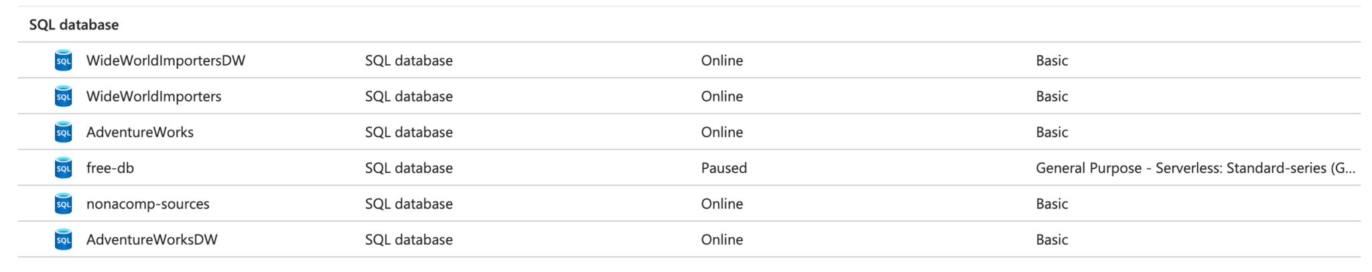Image resolution: width=1372 pixels, height=272 pixels.
Task: Click the General Purpose - Serverless pricing tier
Action: click(x=1195, y=168)
